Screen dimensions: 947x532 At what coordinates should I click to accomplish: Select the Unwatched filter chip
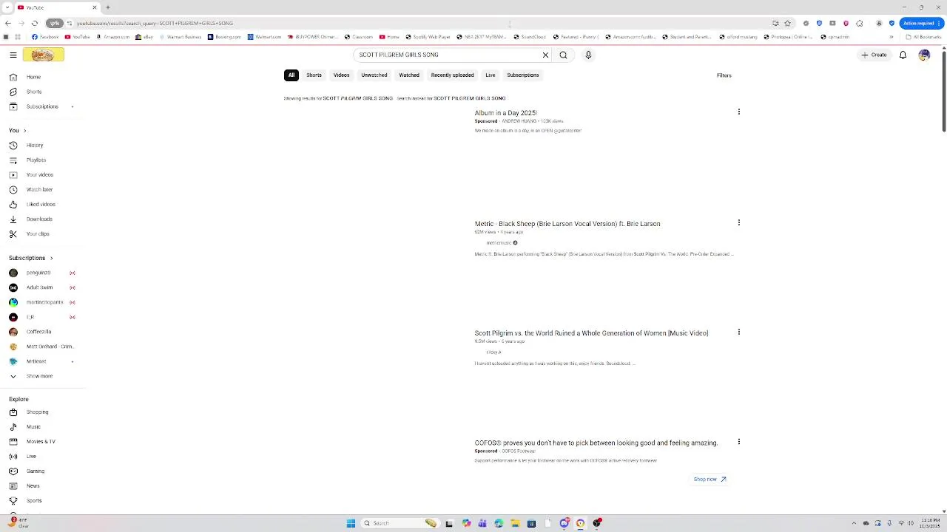[374, 75]
